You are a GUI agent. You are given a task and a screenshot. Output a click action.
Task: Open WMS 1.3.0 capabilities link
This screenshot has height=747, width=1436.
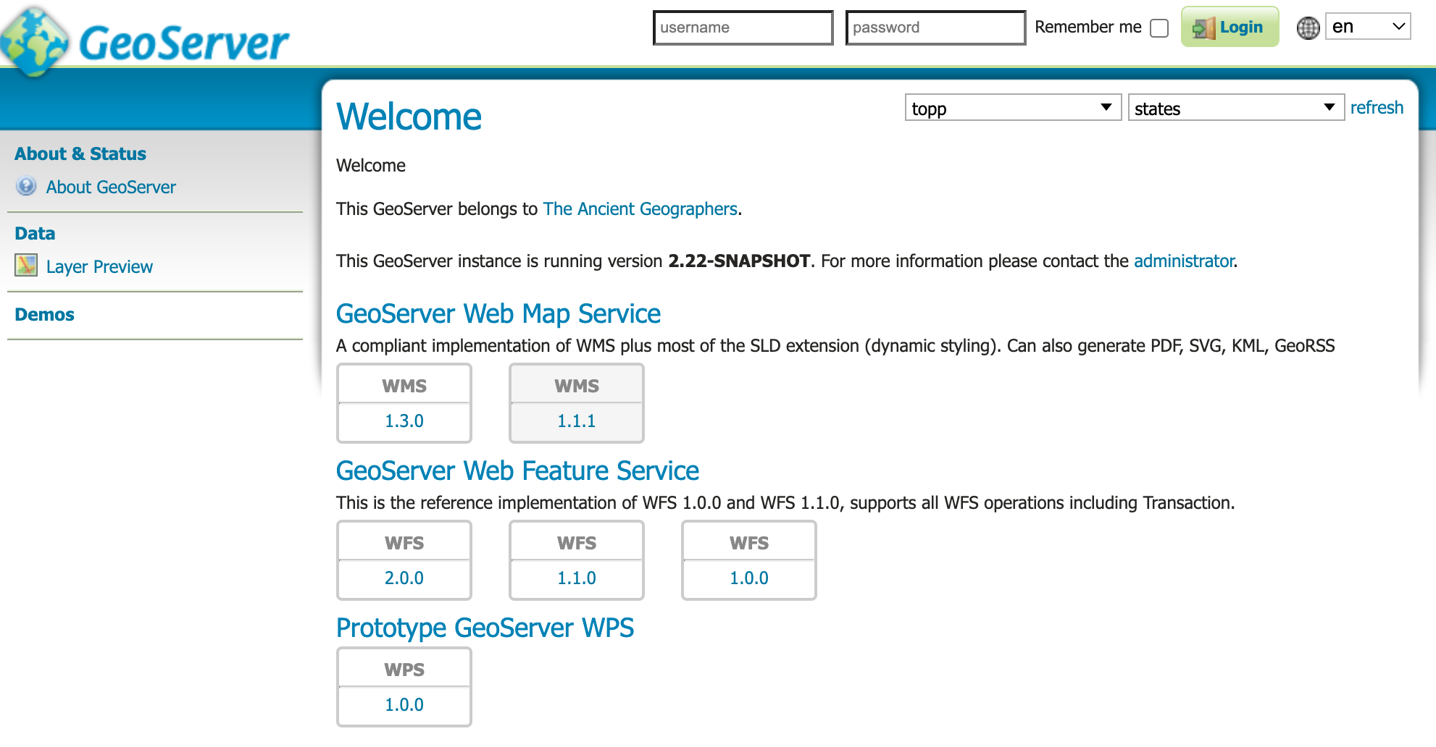pos(404,421)
